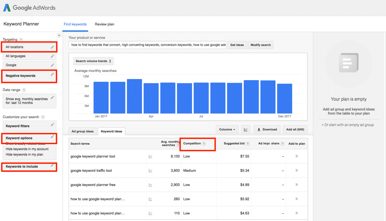Screen dimensions: 386x221
Task: Click the Download button
Action: (x=267, y=130)
